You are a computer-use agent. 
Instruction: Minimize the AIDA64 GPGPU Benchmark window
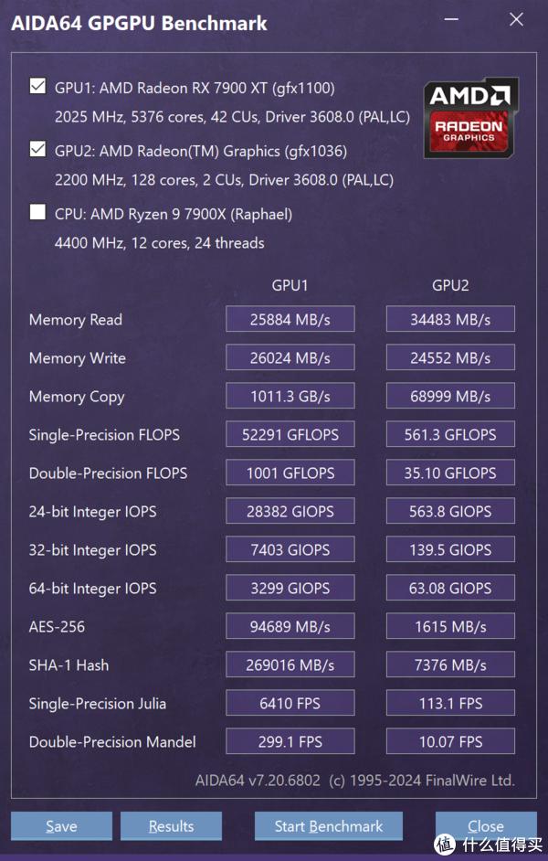point(451,19)
